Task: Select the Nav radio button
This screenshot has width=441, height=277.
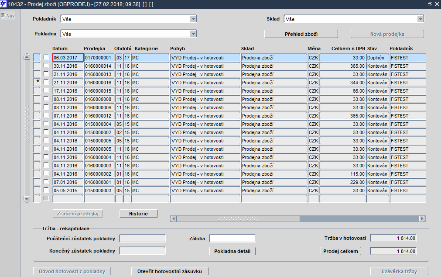Action: pyautogui.click(x=3, y=15)
